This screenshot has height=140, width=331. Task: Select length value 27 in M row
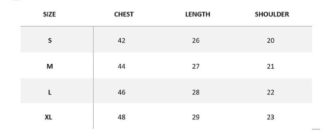196,66
